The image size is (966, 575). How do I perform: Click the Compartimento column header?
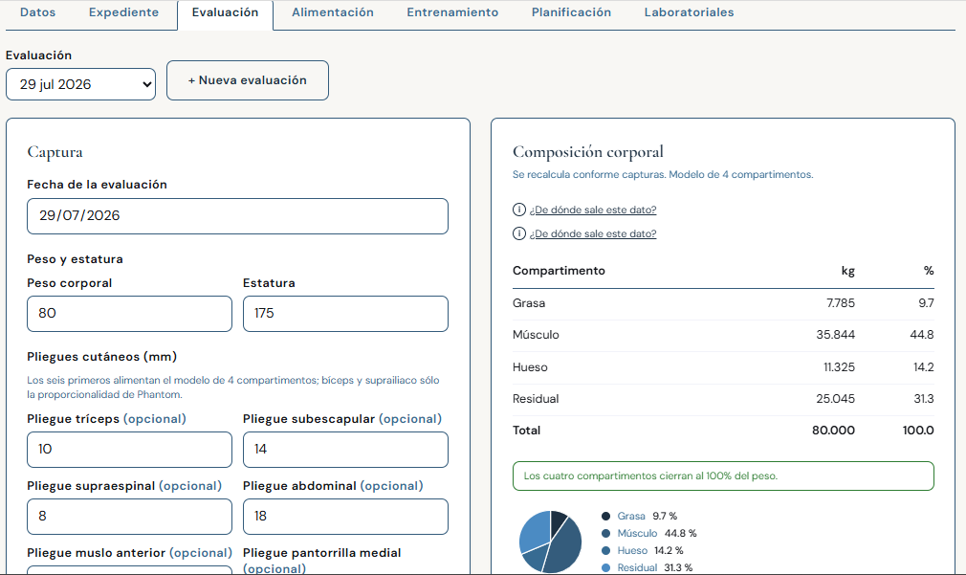coord(559,271)
